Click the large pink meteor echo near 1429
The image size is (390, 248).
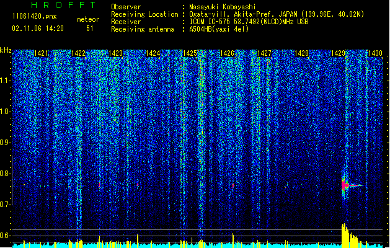(x=345, y=185)
